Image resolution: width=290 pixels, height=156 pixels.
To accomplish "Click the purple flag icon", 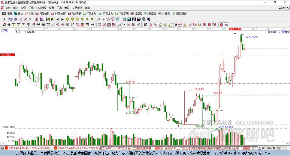I will [x=42, y=19].
